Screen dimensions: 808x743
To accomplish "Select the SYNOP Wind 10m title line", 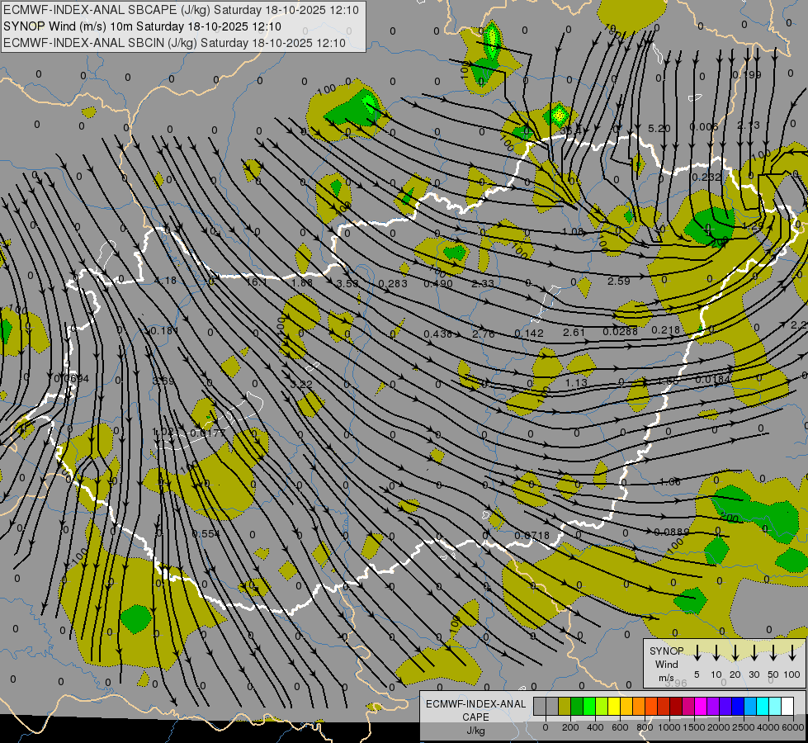I will pyautogui.click(x=148, y=26).
